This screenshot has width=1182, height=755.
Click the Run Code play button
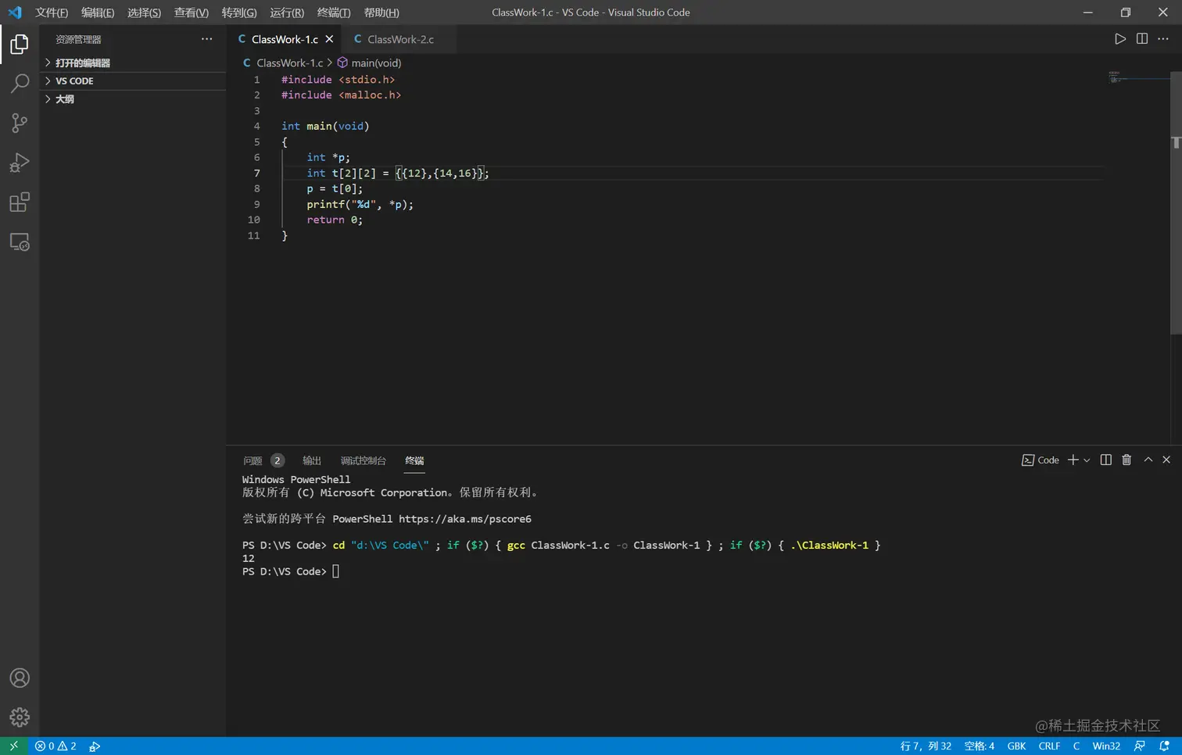pos(1120,39)
